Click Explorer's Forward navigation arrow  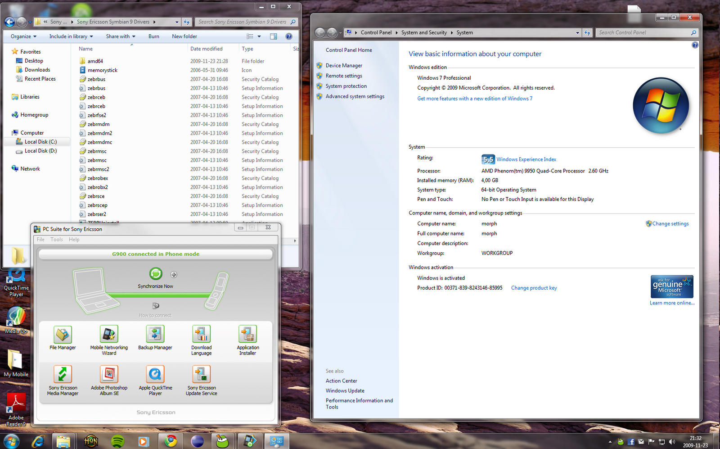21,22
